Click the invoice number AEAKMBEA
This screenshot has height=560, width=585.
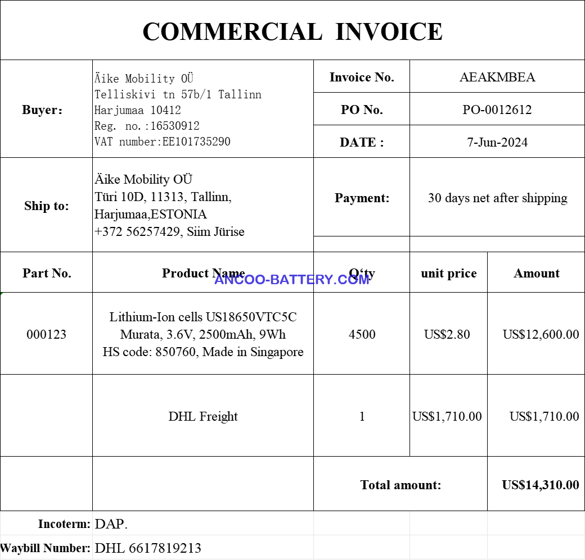(x=497, y=77)
